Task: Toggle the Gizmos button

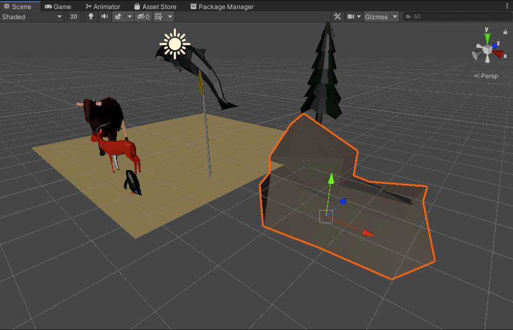Action: [x=376, y=16]
